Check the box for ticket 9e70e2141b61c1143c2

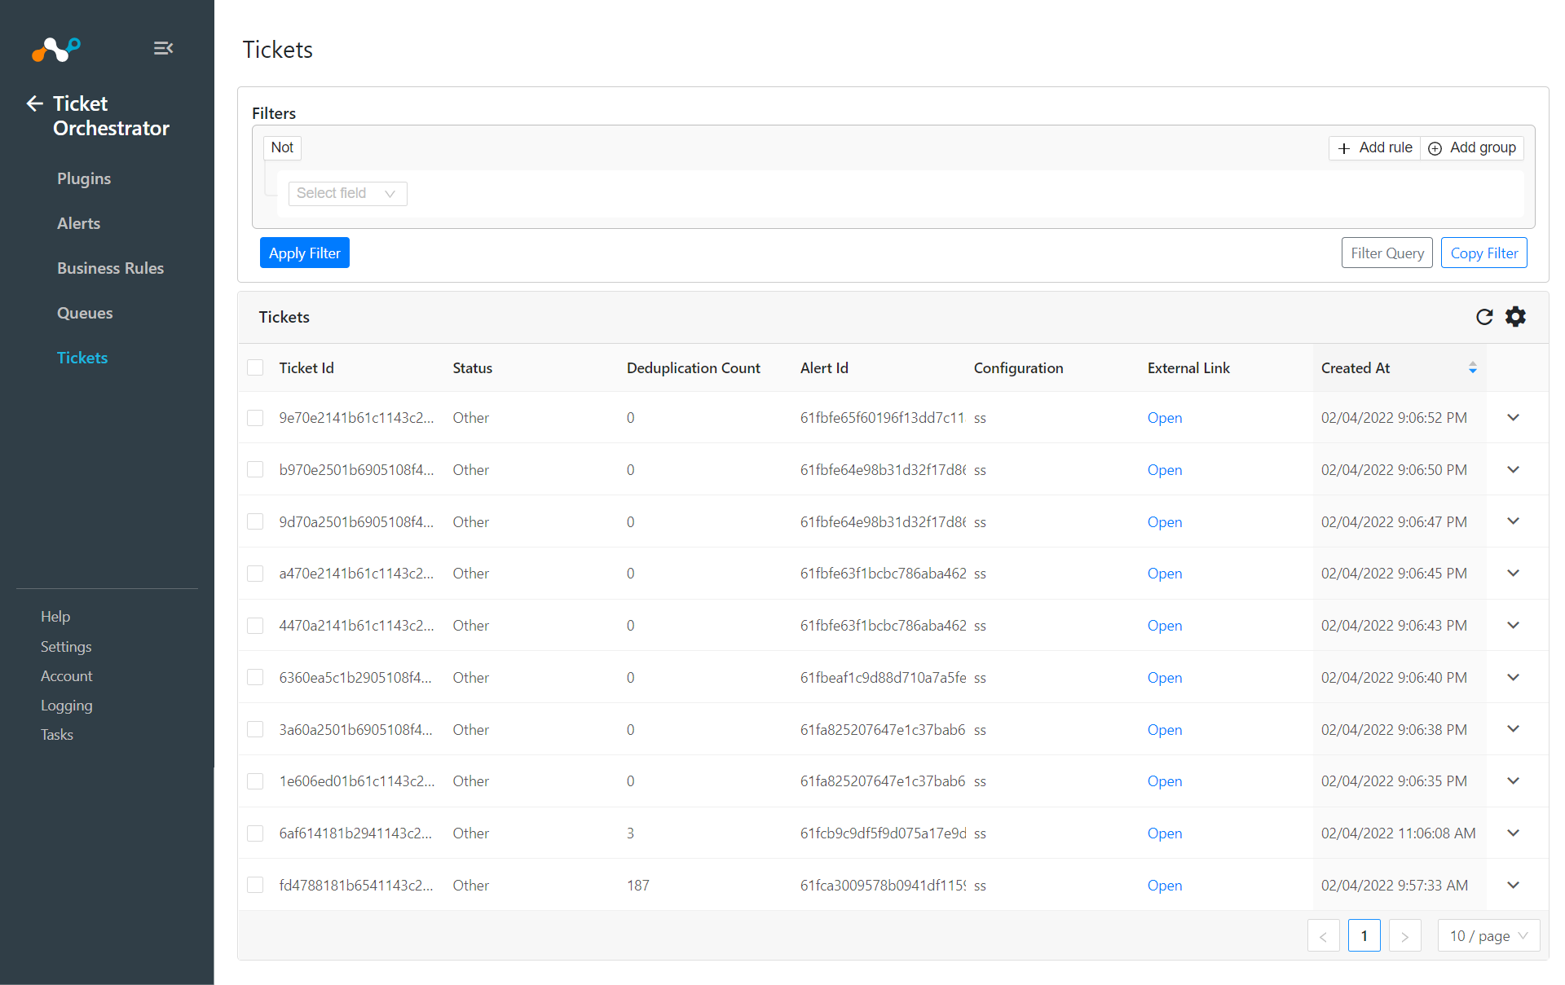(255, 418)
